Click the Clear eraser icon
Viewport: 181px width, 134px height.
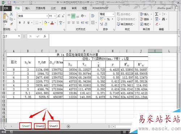[157, 24]
